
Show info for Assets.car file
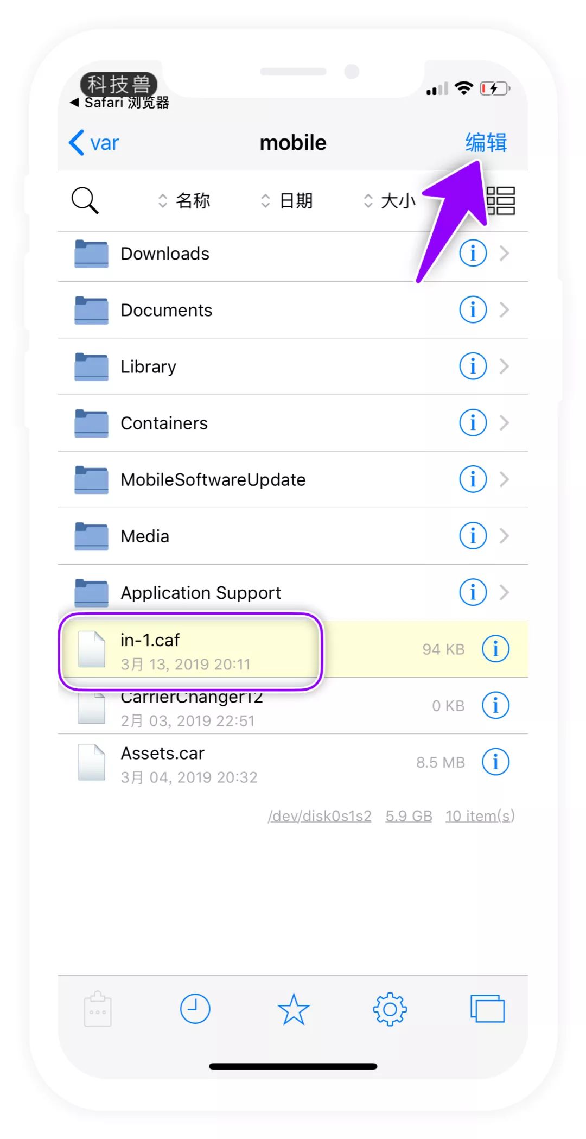(x=495, y=762)
